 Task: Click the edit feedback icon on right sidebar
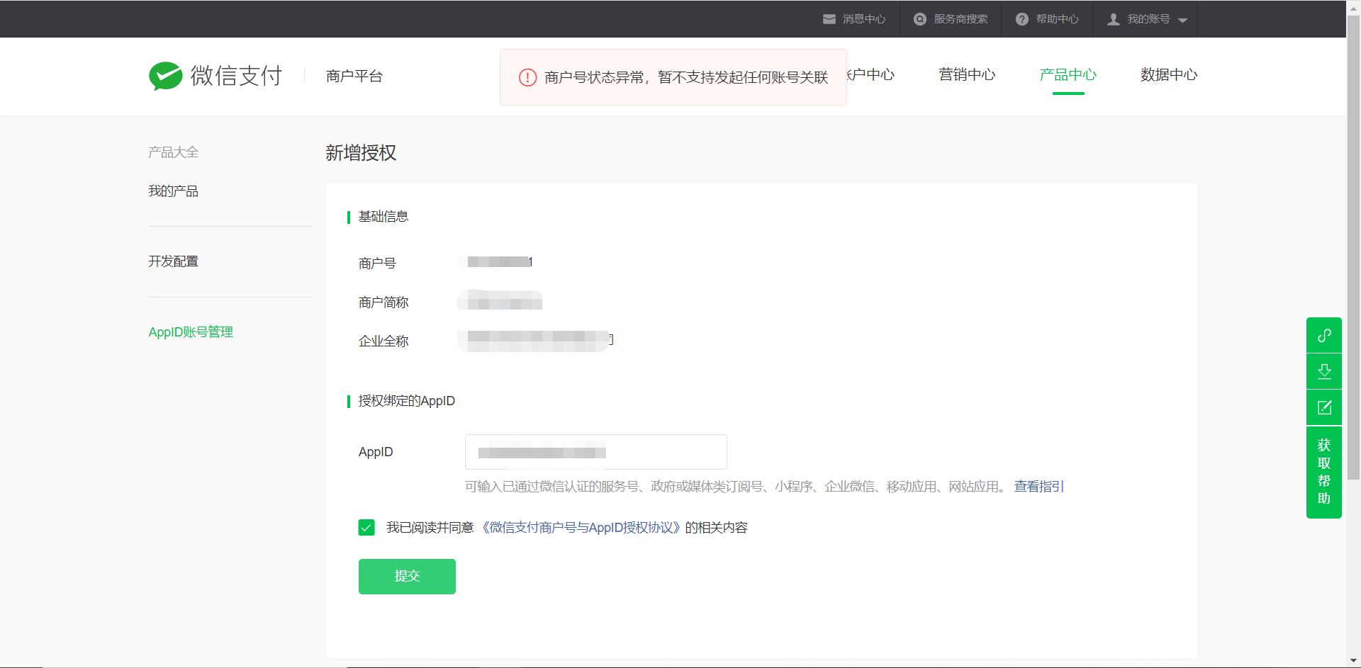[1324, 407]
